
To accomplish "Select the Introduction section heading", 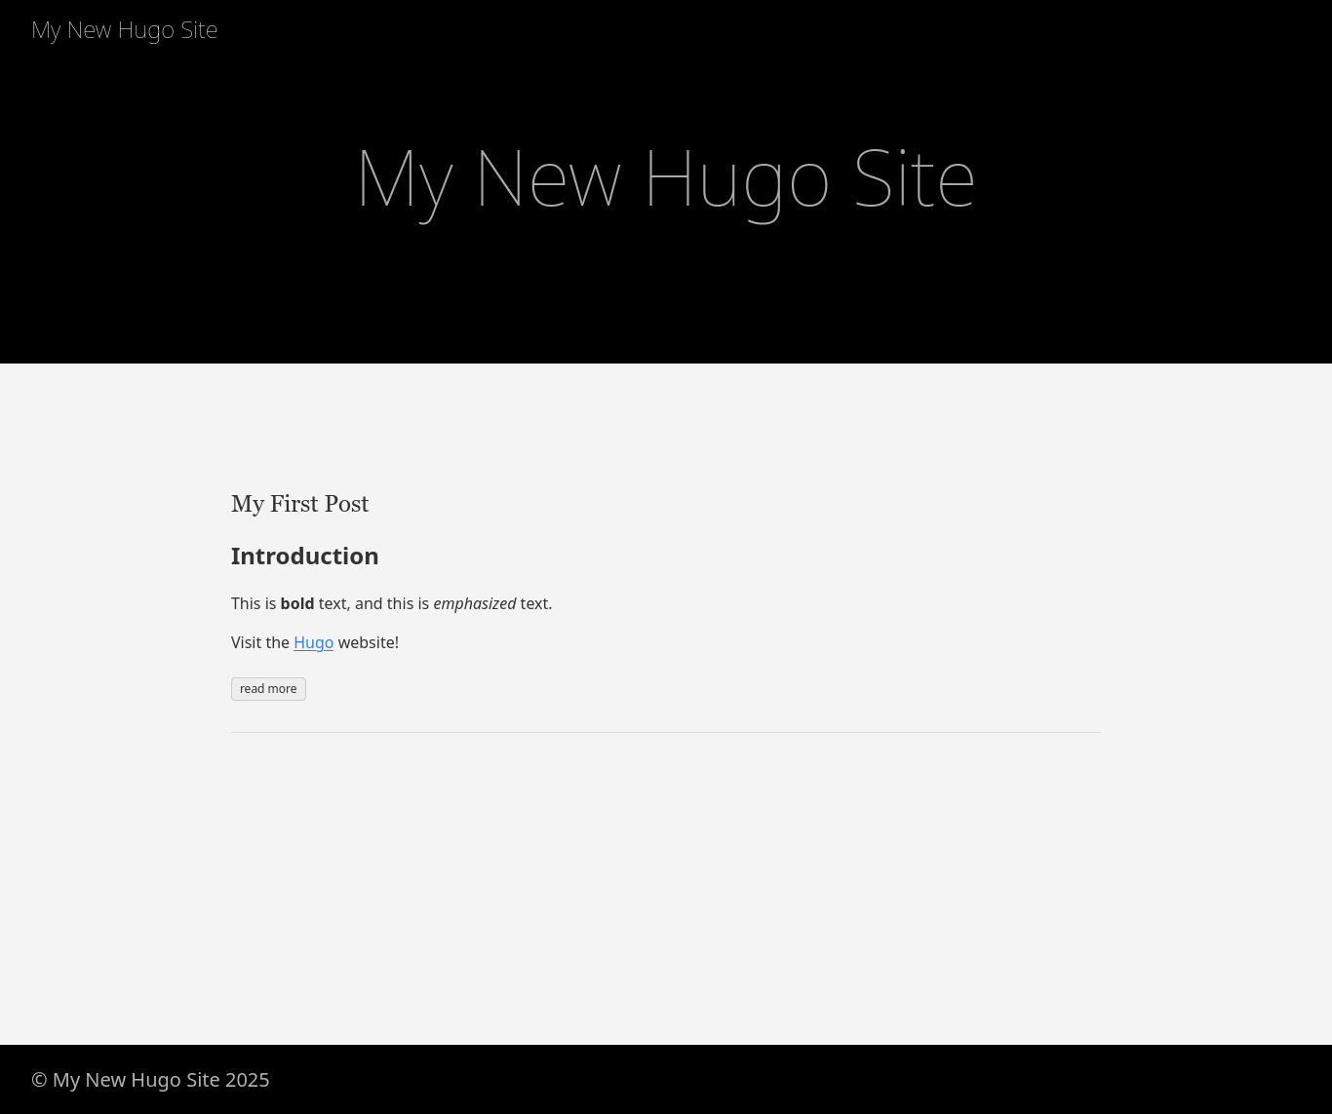I will pos(304,556).
